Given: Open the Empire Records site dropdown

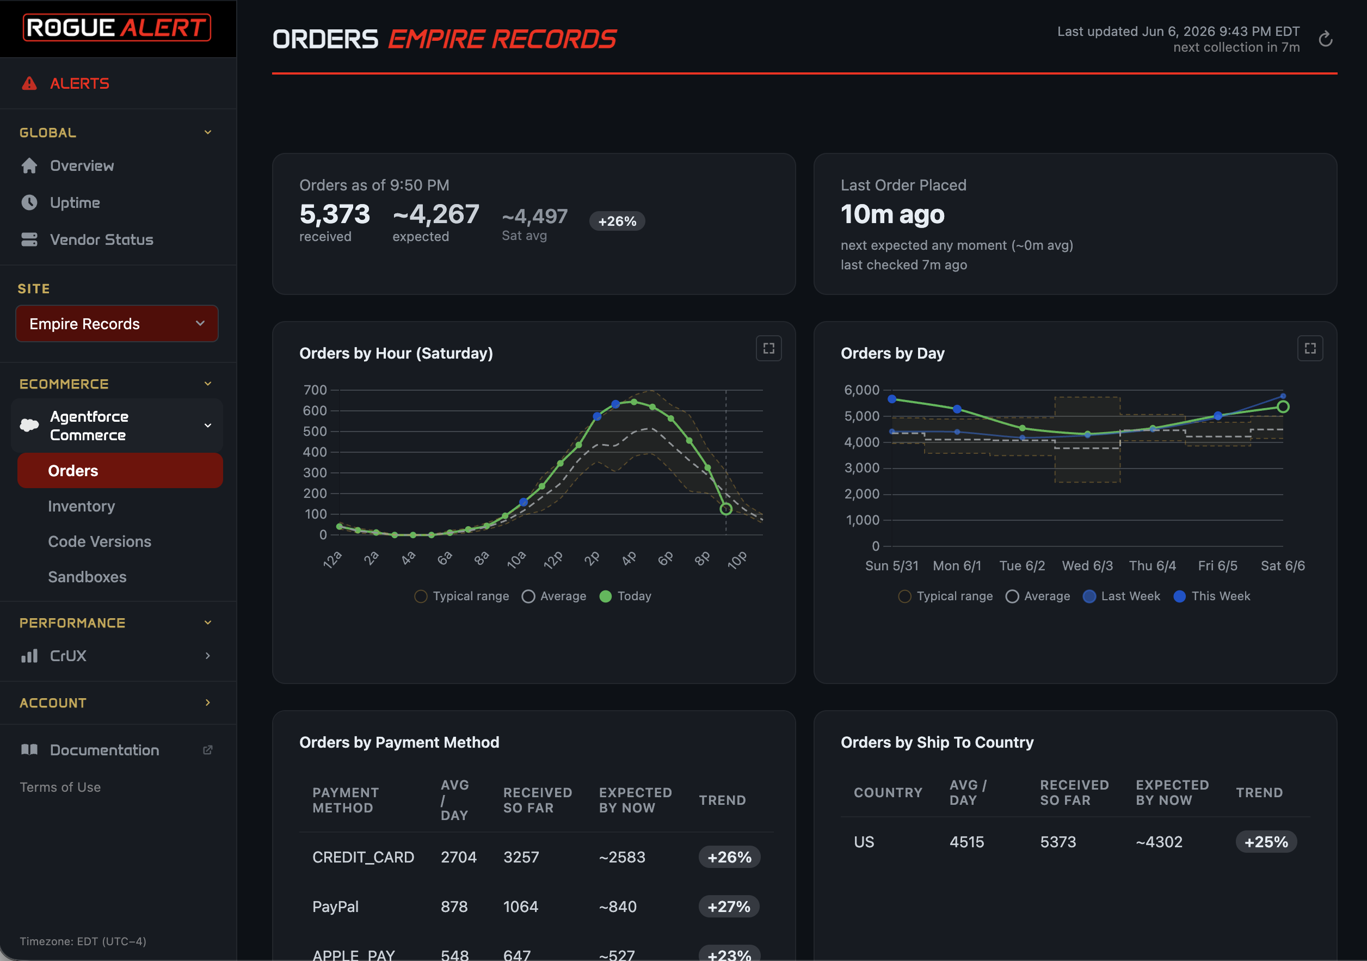Looking at the screenshot, I should [x=116, y=324].
